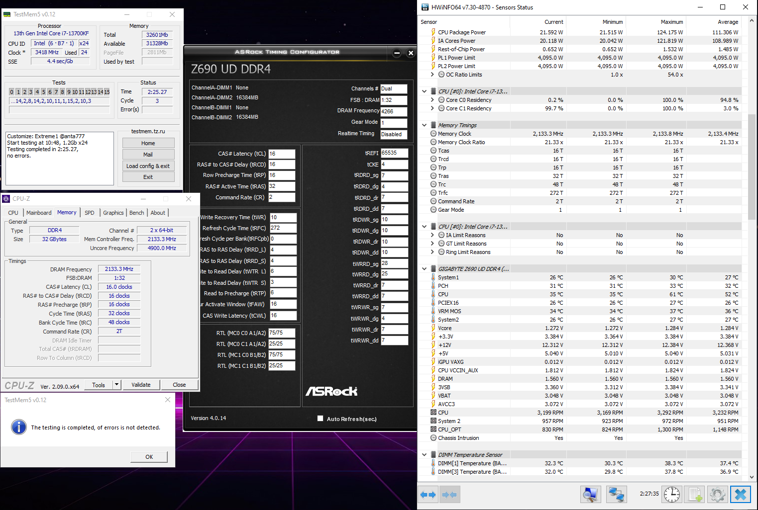Click the fan icon beside CPU_OPT
Screen dimensions: 758x510
point(433,429)
